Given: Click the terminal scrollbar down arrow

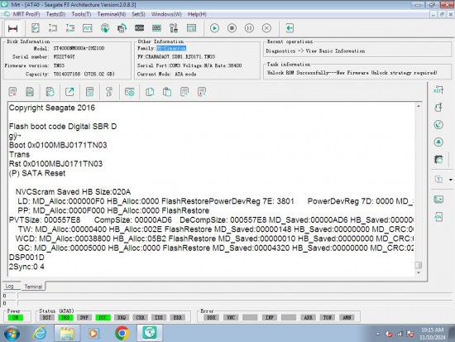Looking at the screenshot, I should (x=419, y=272).
